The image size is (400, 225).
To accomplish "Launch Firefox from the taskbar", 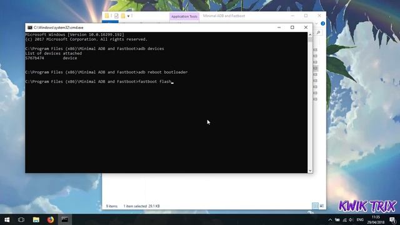I will tap(51, 219).
